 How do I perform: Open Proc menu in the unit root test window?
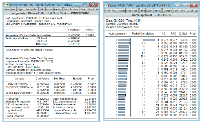[13, 9]
